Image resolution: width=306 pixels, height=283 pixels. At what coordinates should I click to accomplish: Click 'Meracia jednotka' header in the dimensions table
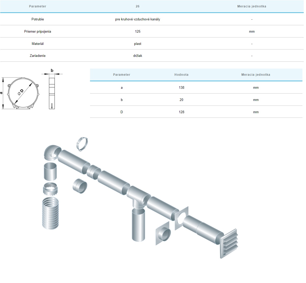click(256, 75)
